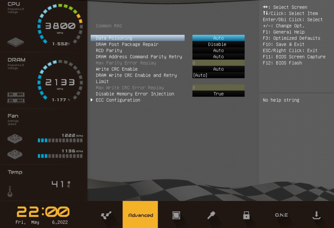334x228 pixels.
Task: Click the CPU chip icon in sidebar
Action: [x=16, y=42]
